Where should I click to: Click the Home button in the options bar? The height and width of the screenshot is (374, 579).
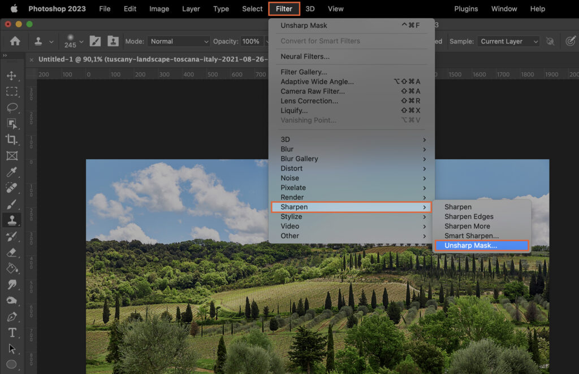(x=15, y=41)
